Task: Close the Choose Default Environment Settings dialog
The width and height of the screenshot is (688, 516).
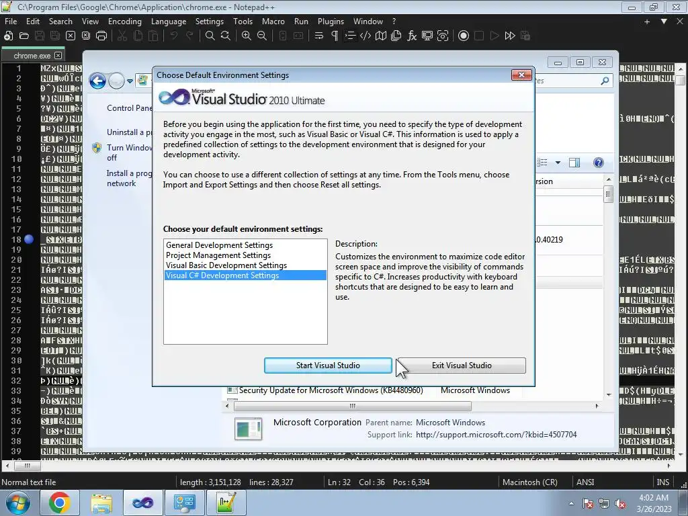Action: 521,75
